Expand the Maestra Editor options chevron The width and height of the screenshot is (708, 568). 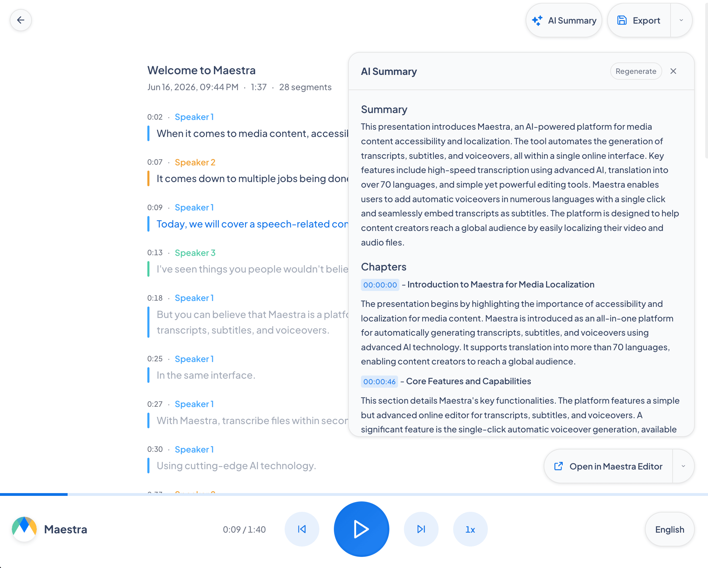tap(683, 466)
